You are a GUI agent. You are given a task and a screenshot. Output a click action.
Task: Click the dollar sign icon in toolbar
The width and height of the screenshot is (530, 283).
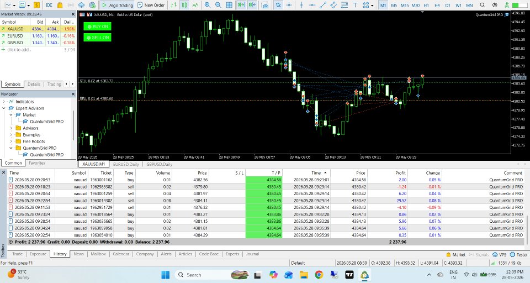pos(36,5)
